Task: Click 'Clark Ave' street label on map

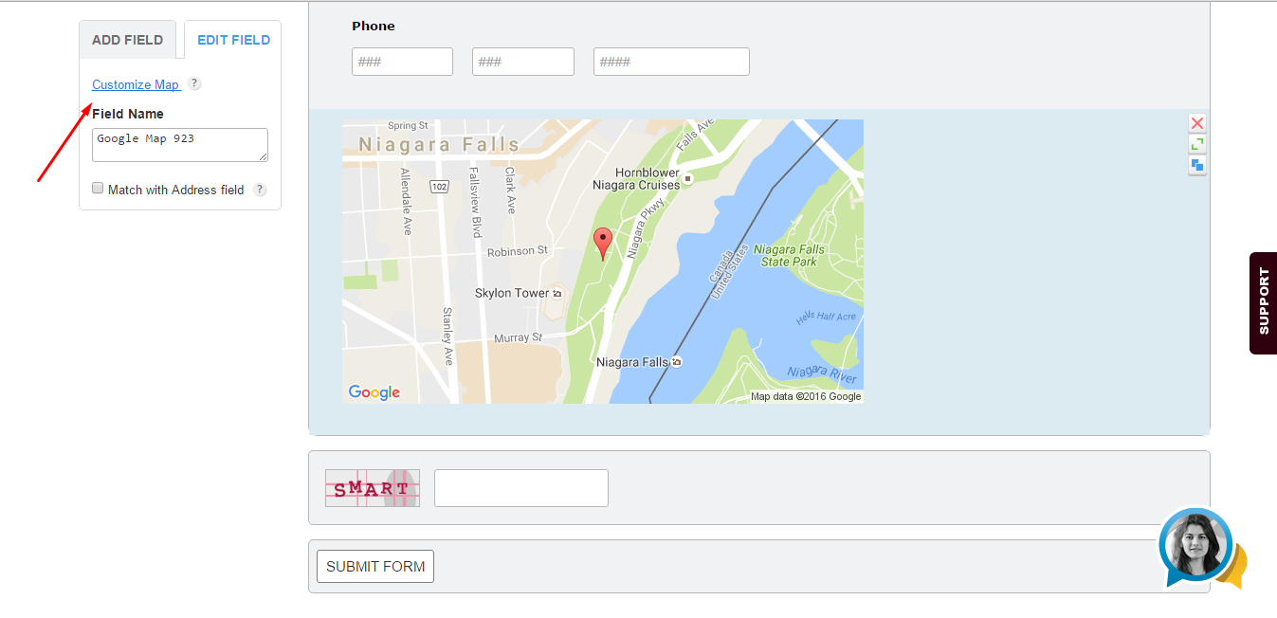Action: coord(510,191)
